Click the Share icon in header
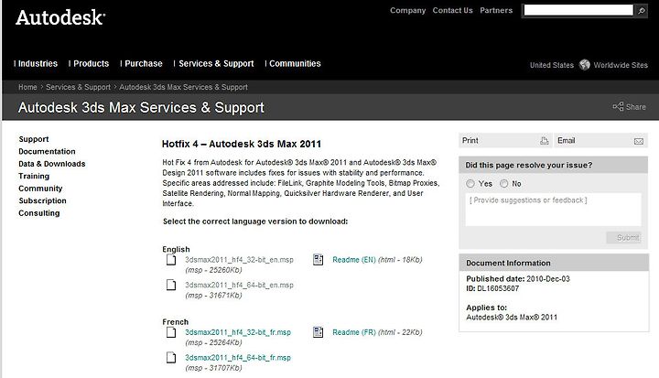The width and height of the screenshot is (659, 378). [x=618, y=106]
